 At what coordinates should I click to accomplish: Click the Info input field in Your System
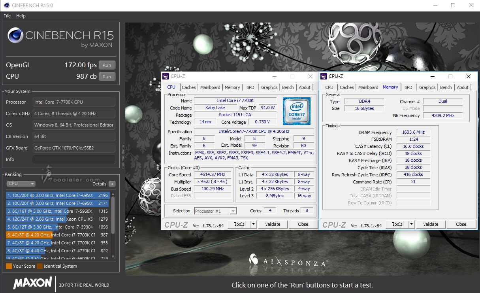[74, 159]
